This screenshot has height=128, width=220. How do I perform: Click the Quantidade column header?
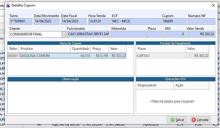pyautogui.click(x=80, y=49)
